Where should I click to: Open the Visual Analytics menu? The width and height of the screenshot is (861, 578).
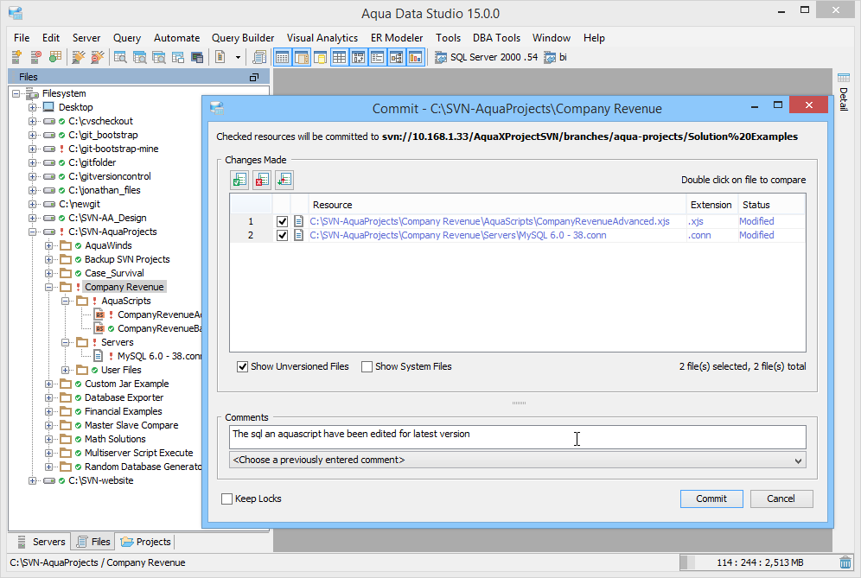pyautogui.click(x=322, y=38)
